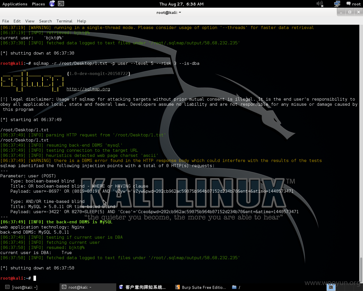Close the root@kali terminal window
This screenshot has width=363, height=291.
(x=358, y=12)
